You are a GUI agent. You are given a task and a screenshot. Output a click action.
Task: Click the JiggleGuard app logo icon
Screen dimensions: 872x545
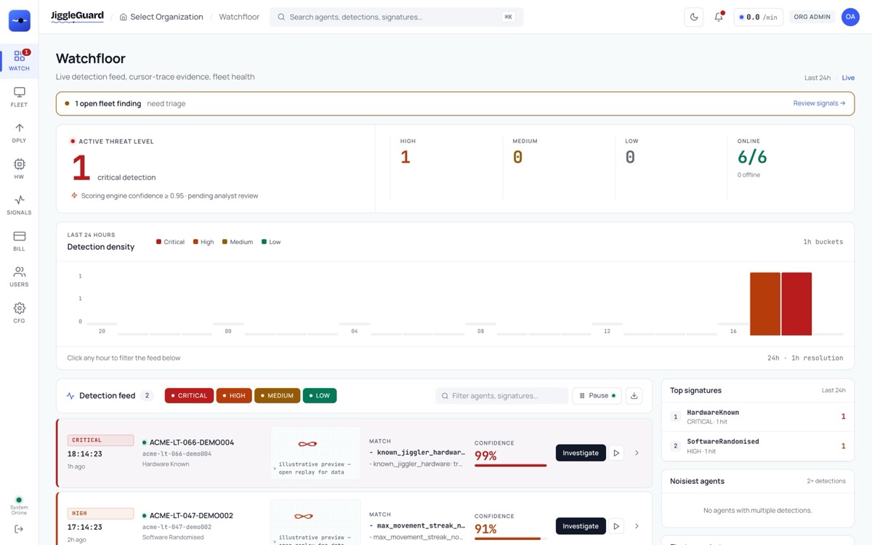[20, 21]
